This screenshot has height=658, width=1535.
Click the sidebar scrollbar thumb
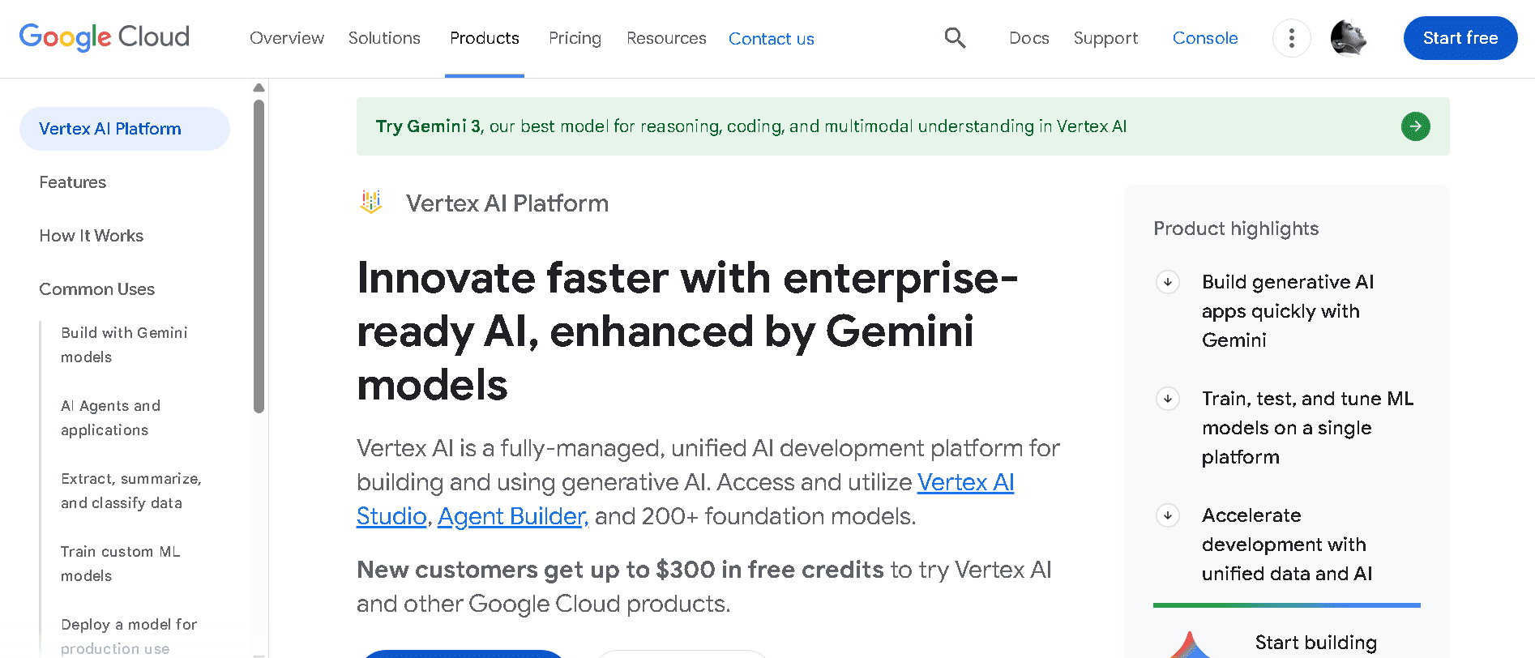click(x=259, y=256)
